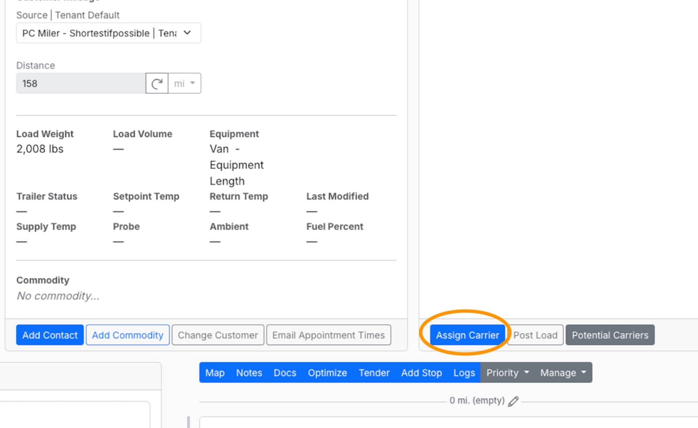Edit empty miles with the pencil icon

click(513, 401)
